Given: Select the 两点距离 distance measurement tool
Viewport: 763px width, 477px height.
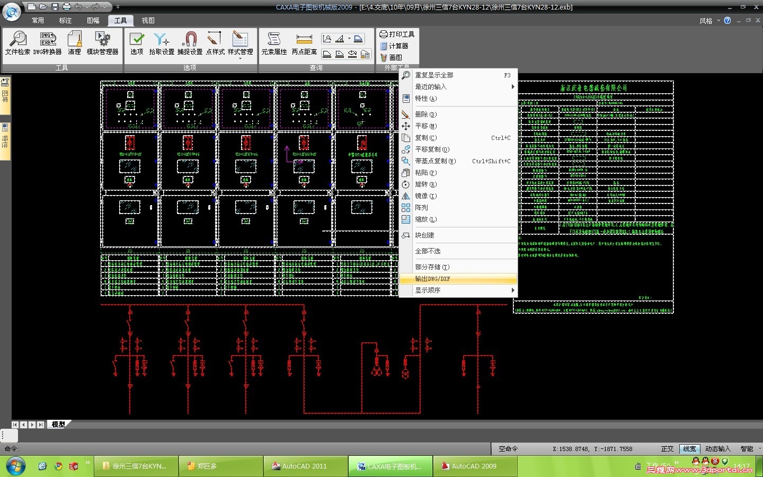Looking at the screenshot, I should (304, 43).
